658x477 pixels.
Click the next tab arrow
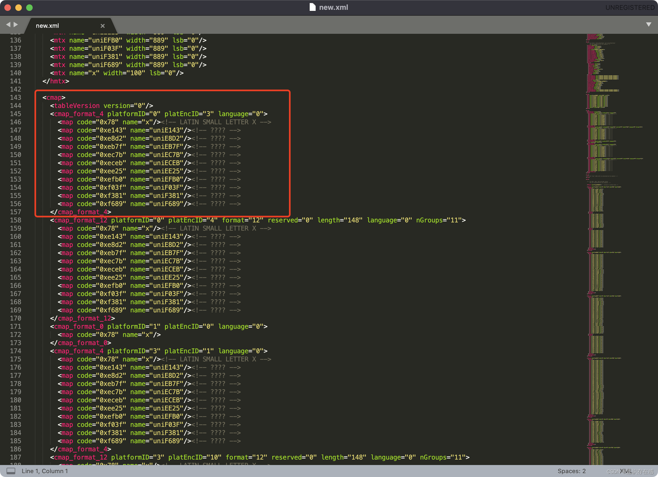click(16, 25)
